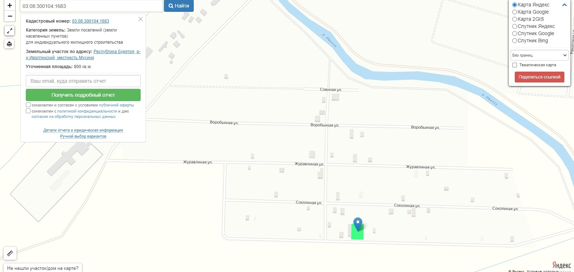This screenshot has width=574, height=272.
Task: Click Поделиться ссылкой button
Action: pos(540,77)
